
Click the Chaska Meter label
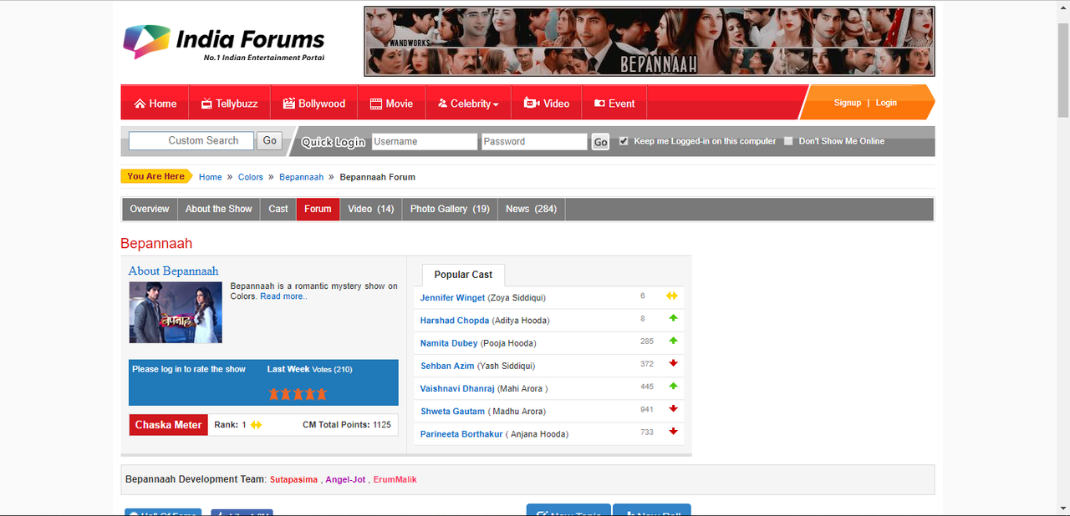pos(168,425)
